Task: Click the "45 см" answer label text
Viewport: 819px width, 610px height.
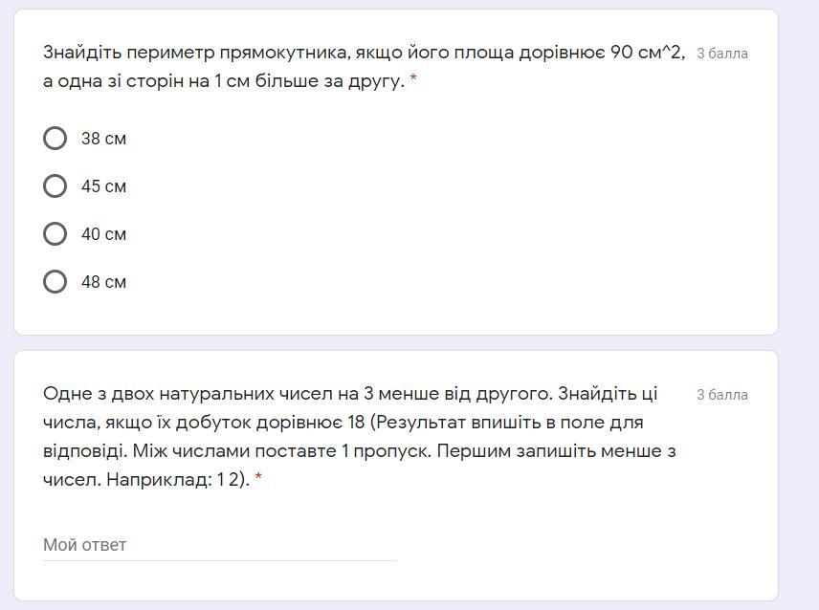Action: [x=103, y=186]
